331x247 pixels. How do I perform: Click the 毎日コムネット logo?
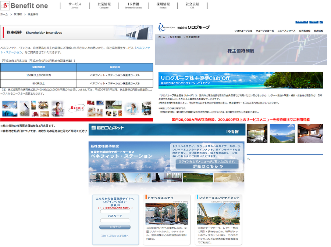click(107, 128)
